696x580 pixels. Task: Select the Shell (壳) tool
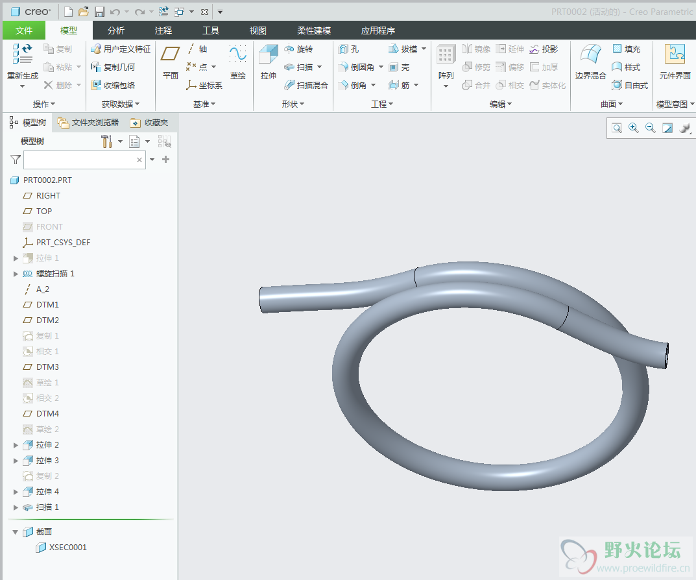[x=399, y=67]
